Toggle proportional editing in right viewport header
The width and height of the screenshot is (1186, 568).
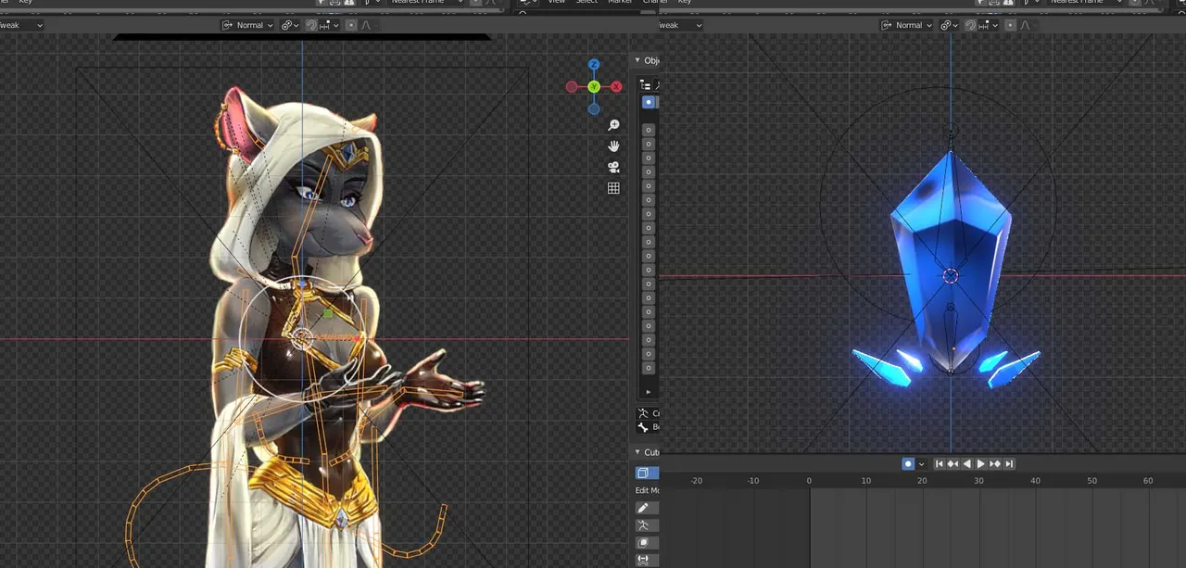(1010, 25)
